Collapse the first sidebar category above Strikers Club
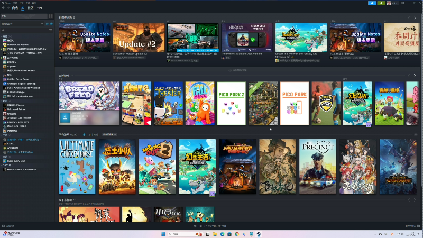This screenshot has height=238, width=423. tap(2, 36)
